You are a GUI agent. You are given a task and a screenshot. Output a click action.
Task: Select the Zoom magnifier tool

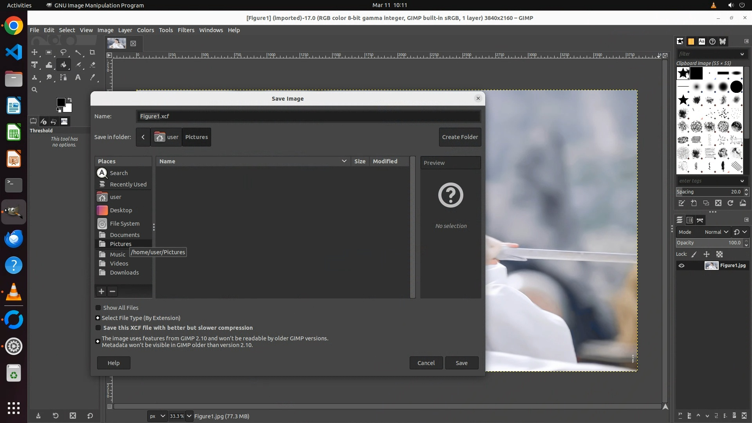pos(34,90)
